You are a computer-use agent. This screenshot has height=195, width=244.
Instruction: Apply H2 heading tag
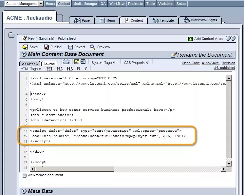tap(59, 69)
